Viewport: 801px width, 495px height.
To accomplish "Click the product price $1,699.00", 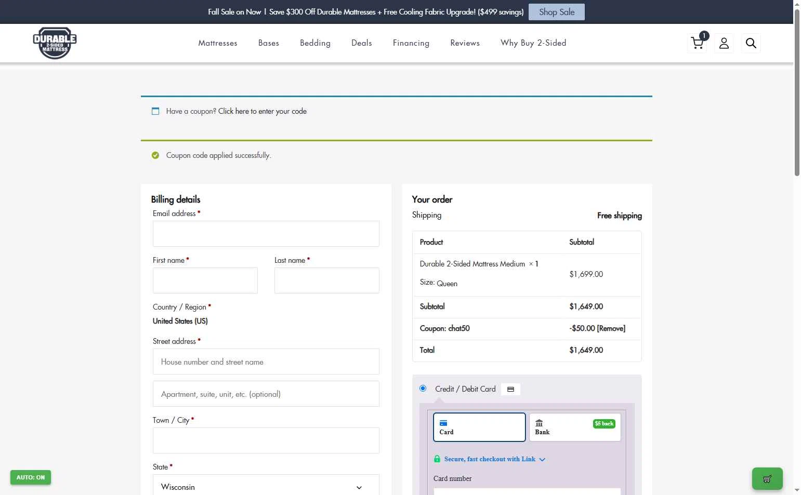I will 586,274.
